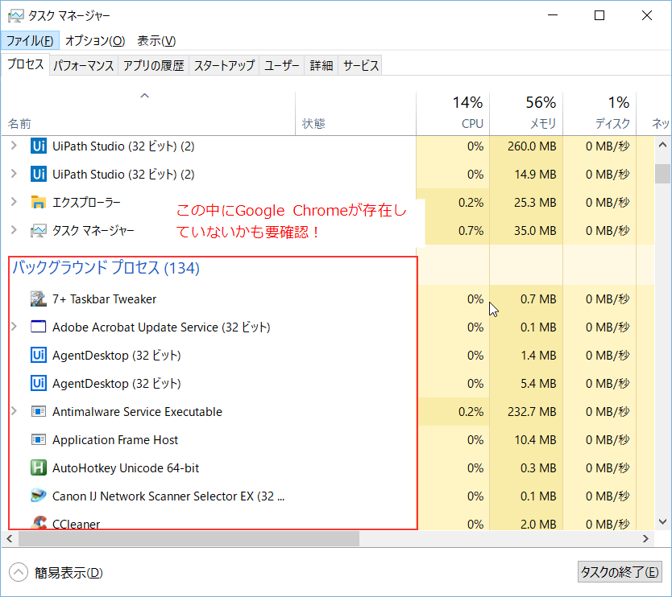
Task: Select the Application Frame Host process name
Action: click(x=115, y=440)
